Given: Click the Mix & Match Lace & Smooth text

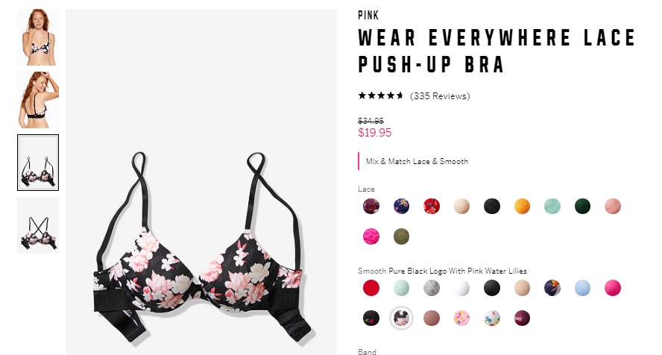Looking at the screenshot, I should [417, 161].
